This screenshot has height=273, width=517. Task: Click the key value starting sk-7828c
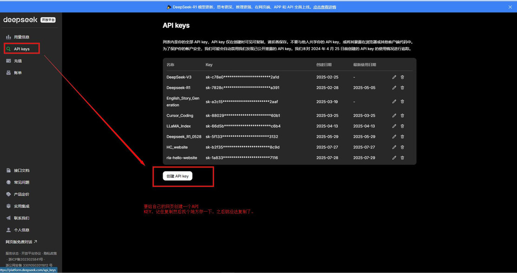tap(242, 88)
